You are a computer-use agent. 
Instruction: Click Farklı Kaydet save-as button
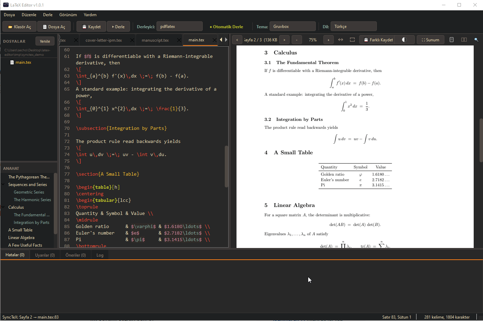tap(378, 40)
